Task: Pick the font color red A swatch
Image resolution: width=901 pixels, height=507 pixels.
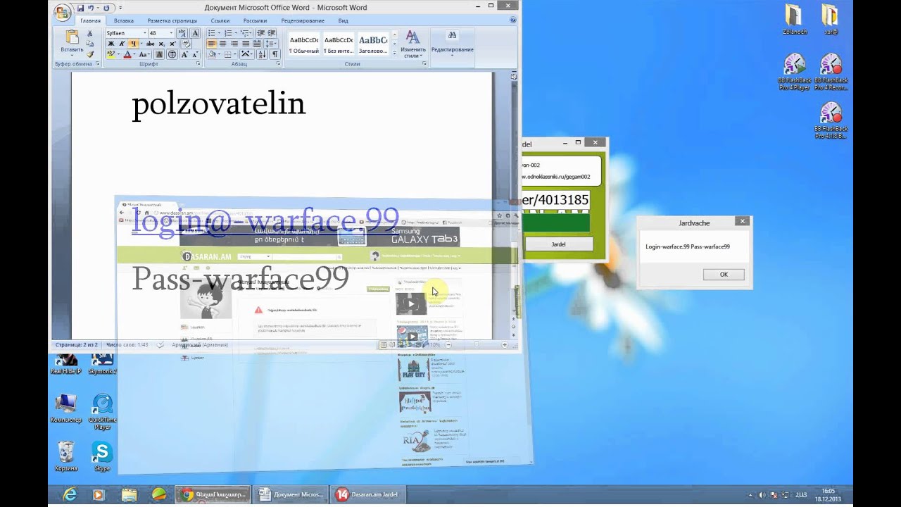Action: click(127, 54)
